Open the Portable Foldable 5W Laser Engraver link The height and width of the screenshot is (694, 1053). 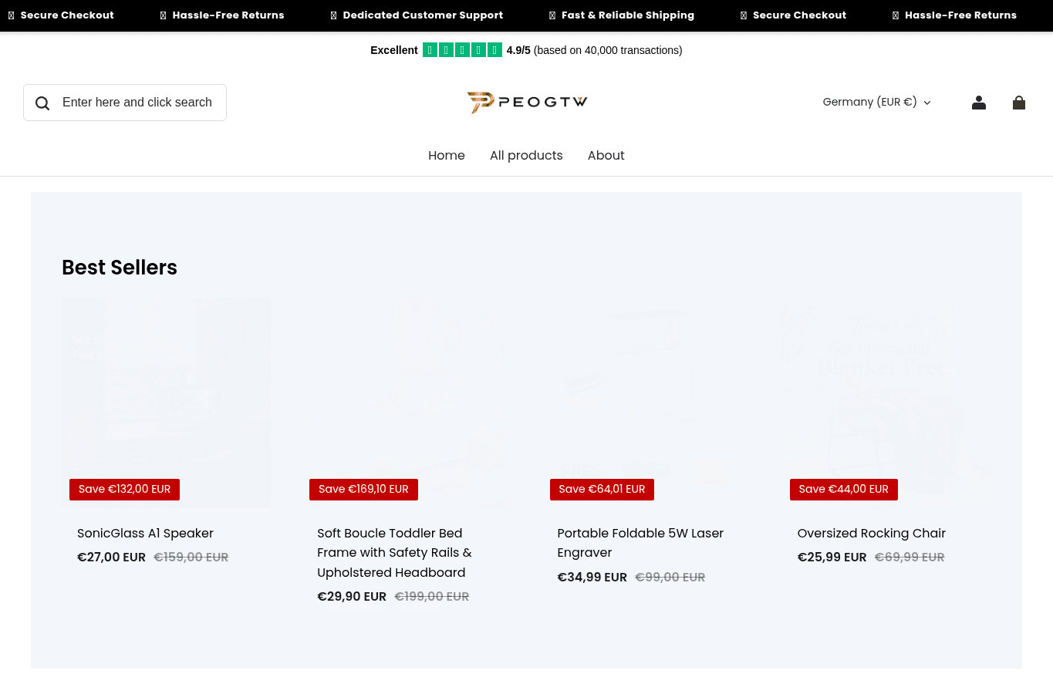click(x=640, y=543)
